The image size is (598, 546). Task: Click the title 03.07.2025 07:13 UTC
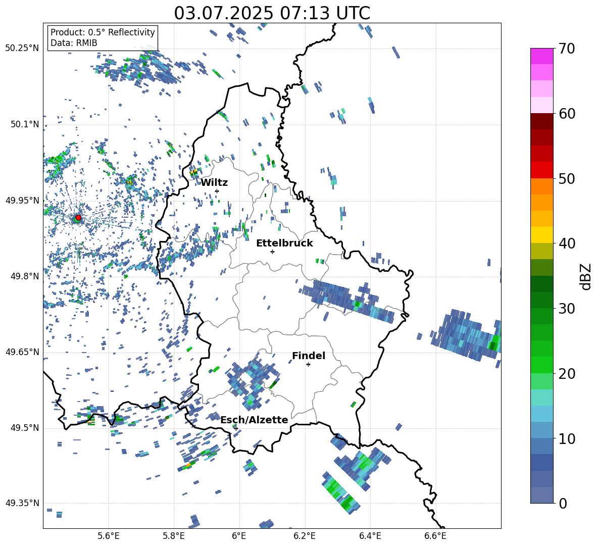pyautogui.click(x=272, y=13)
